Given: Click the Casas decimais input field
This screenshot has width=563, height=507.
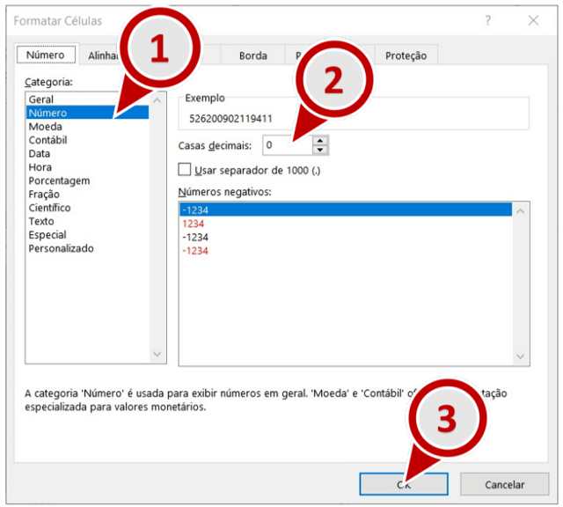Looking at the screenshot, I should 287,145.
